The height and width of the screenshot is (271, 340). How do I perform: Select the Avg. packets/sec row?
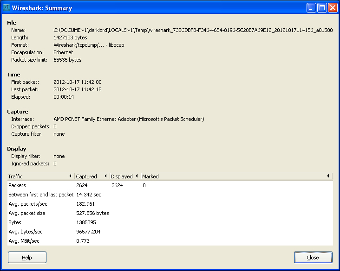170,204
